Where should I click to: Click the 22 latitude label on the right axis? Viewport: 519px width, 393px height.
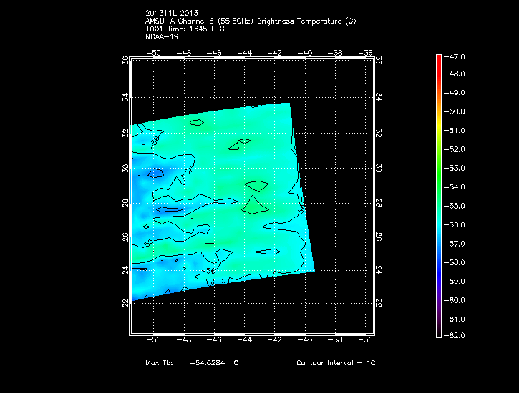point(379,303)
